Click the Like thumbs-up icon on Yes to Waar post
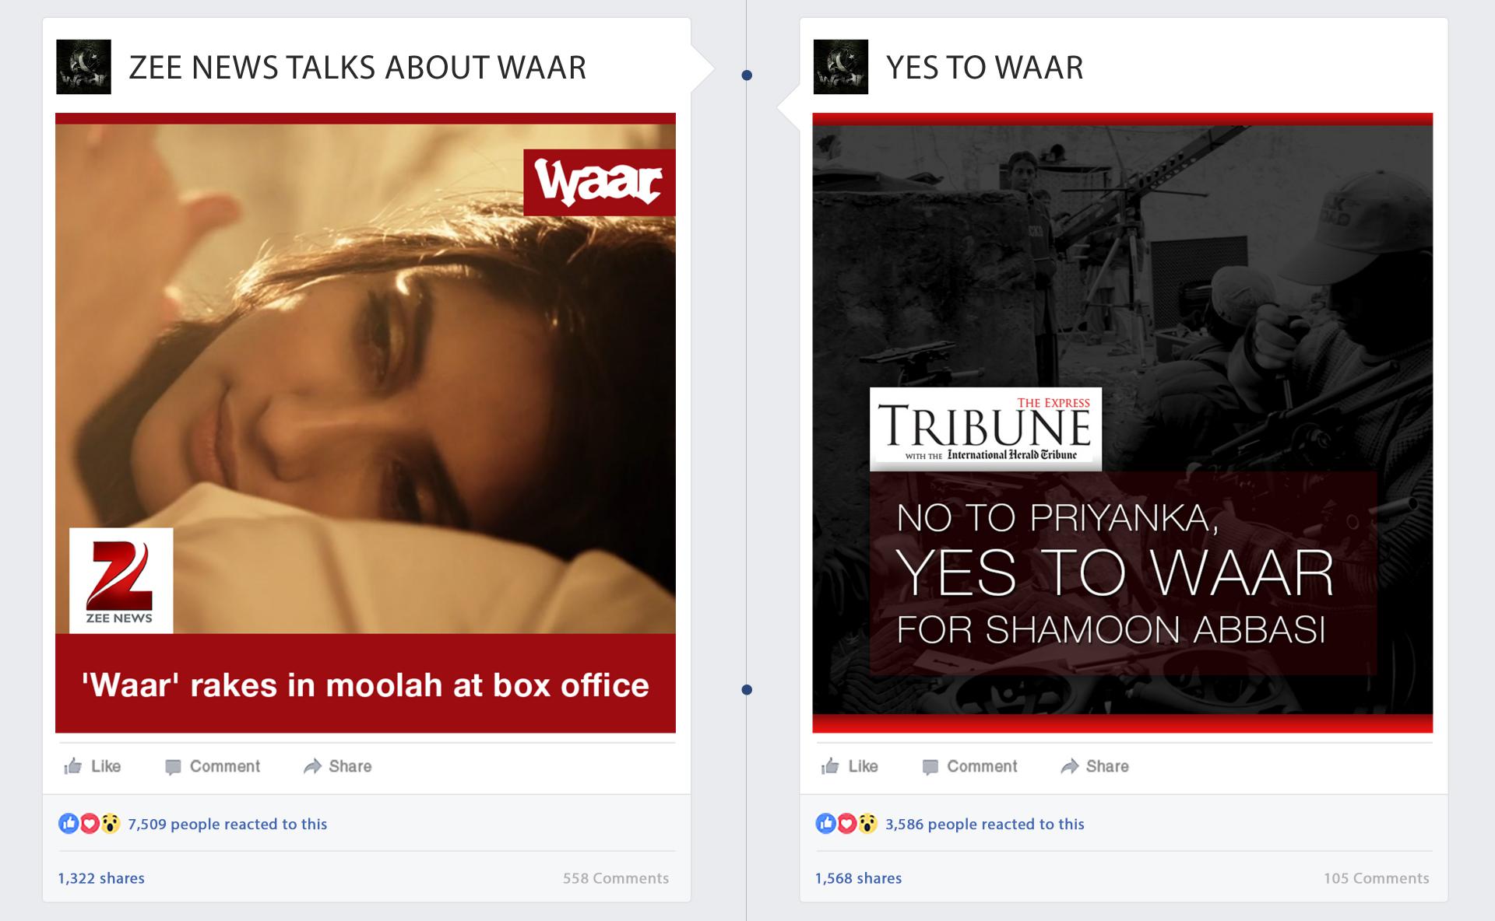 (x=830, y=766)
